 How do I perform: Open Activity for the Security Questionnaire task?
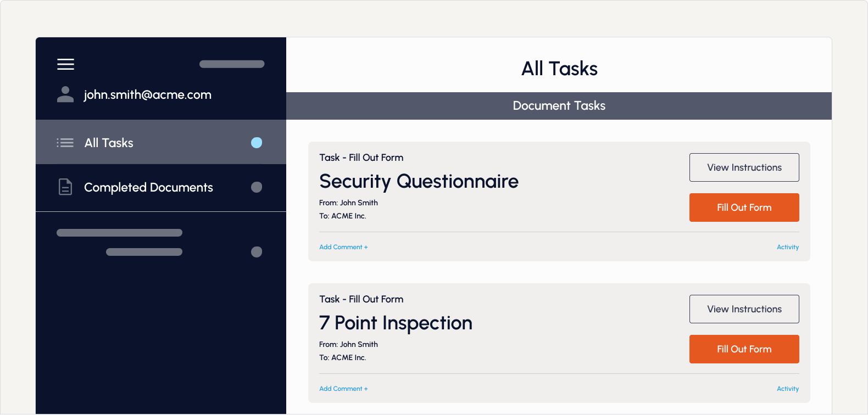tap(788, 247)
